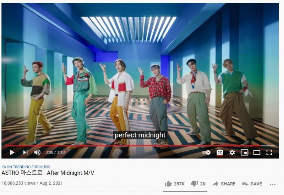Click the red video progress bar

(x=133, y=146)
